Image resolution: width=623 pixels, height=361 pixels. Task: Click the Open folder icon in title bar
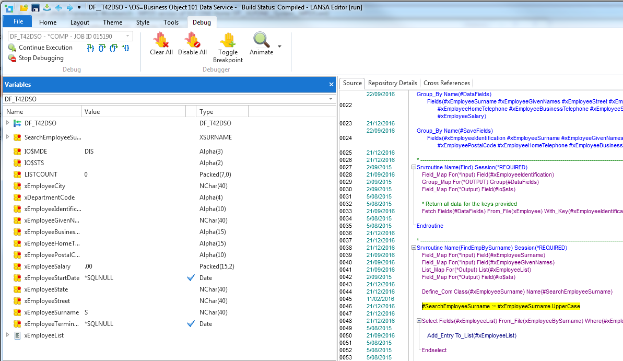pyautogui.click(x=24, y=7)
